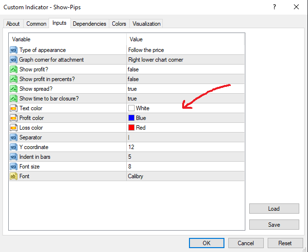Select the 'Loss color' variable label
This screenshot has height=252, width=308.
point(31,128)
